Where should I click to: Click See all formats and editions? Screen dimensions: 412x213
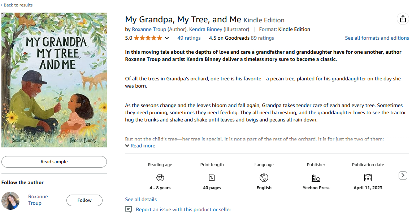[x=377, y=38]
